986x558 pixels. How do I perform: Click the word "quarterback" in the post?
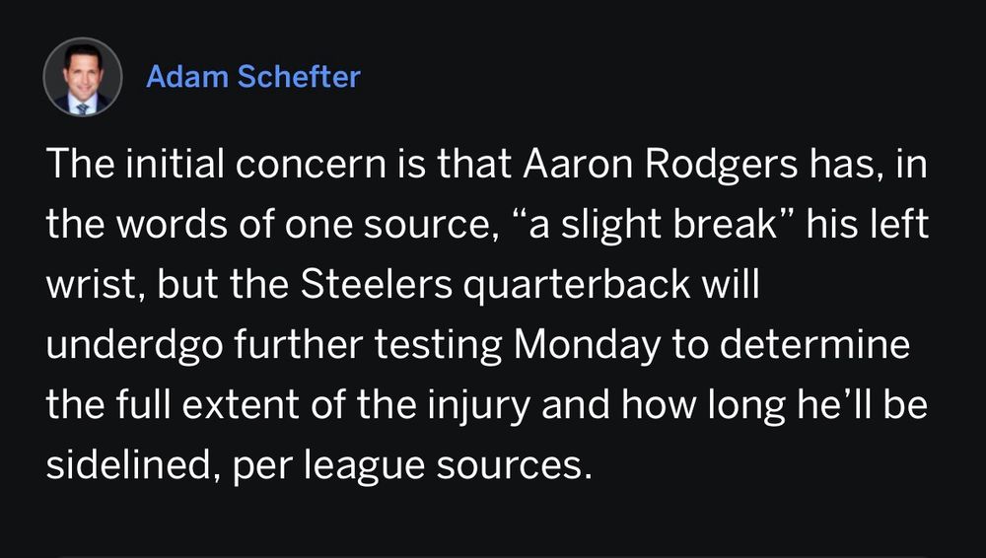(577, 286)
